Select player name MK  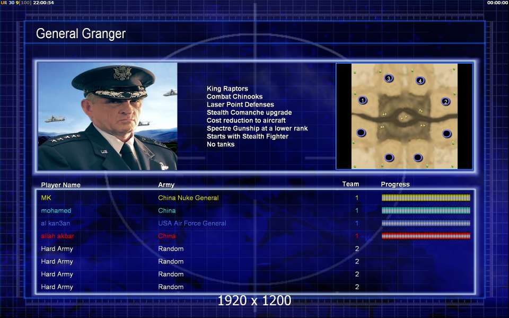tap(46, 198)
